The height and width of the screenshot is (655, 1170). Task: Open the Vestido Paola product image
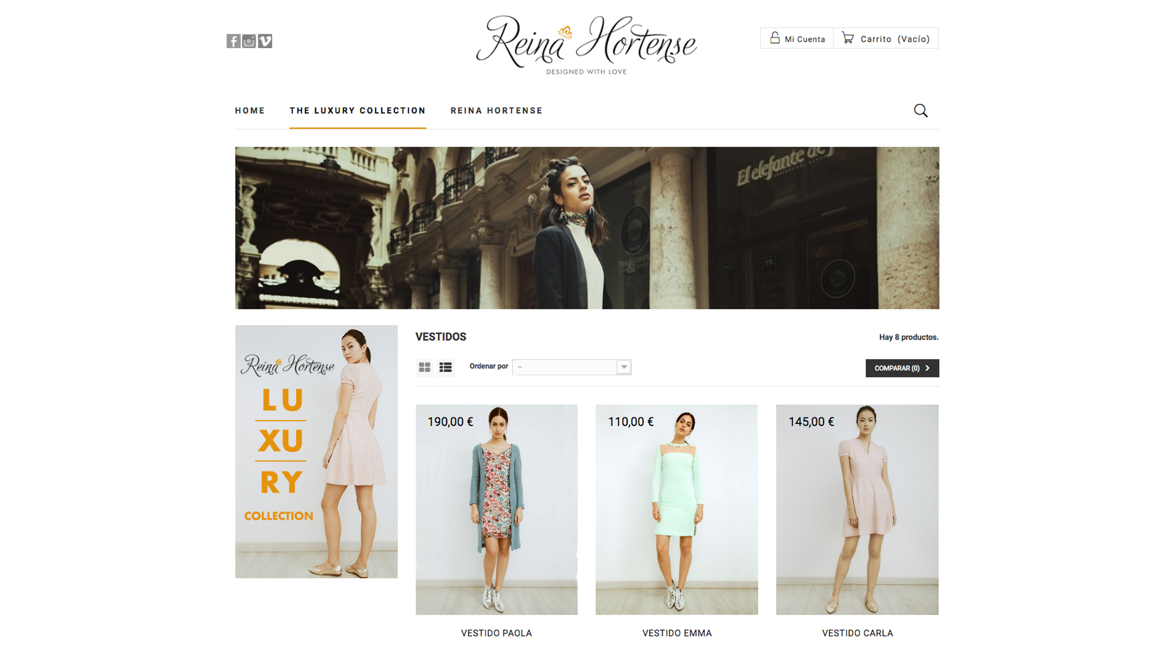point(497,510)
